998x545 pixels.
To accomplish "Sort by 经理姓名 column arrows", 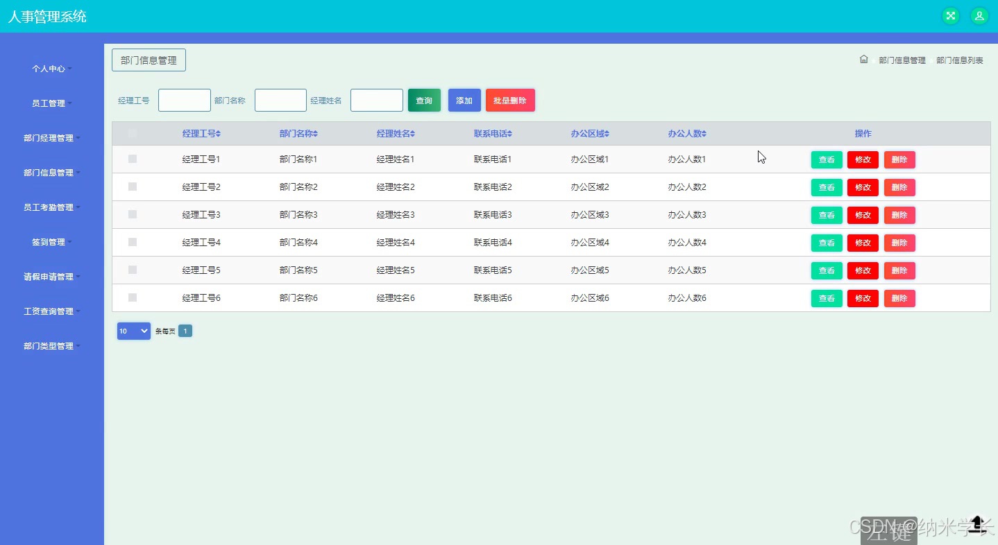I will coord(413,134).
